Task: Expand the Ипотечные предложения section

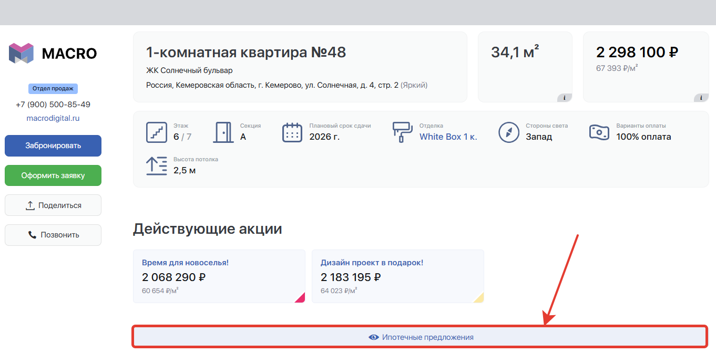Action: [x=420, y=337]
